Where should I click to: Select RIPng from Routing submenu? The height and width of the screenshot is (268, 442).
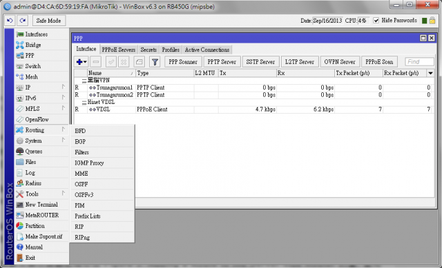point(102,238)
